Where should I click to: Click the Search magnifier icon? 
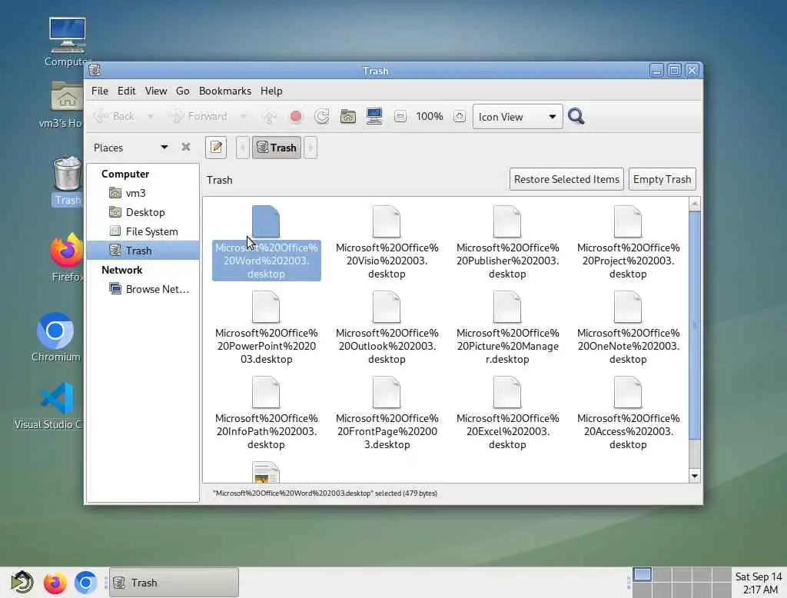tap(576, 117)
